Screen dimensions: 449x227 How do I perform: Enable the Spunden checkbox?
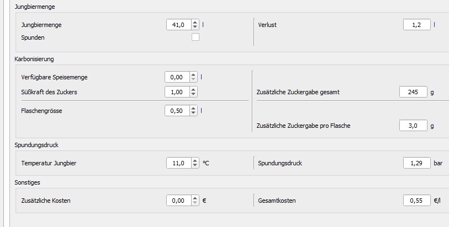click(x=195, y=37)
